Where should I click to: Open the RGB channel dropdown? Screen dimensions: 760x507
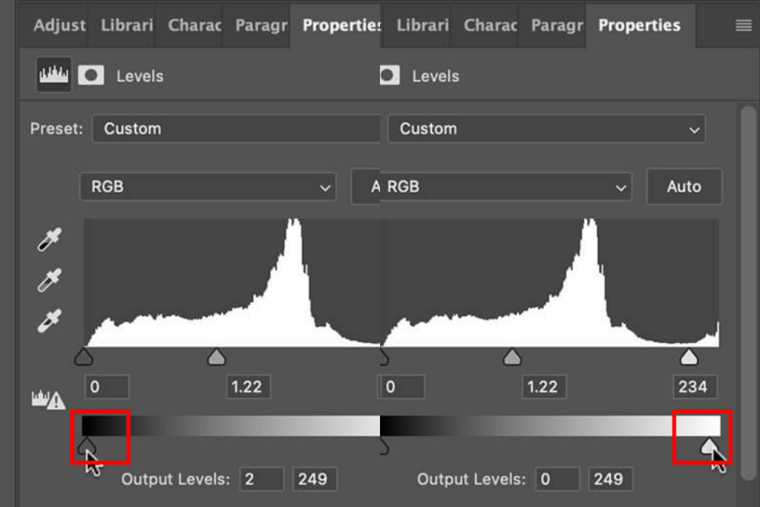tap(208, 186)
